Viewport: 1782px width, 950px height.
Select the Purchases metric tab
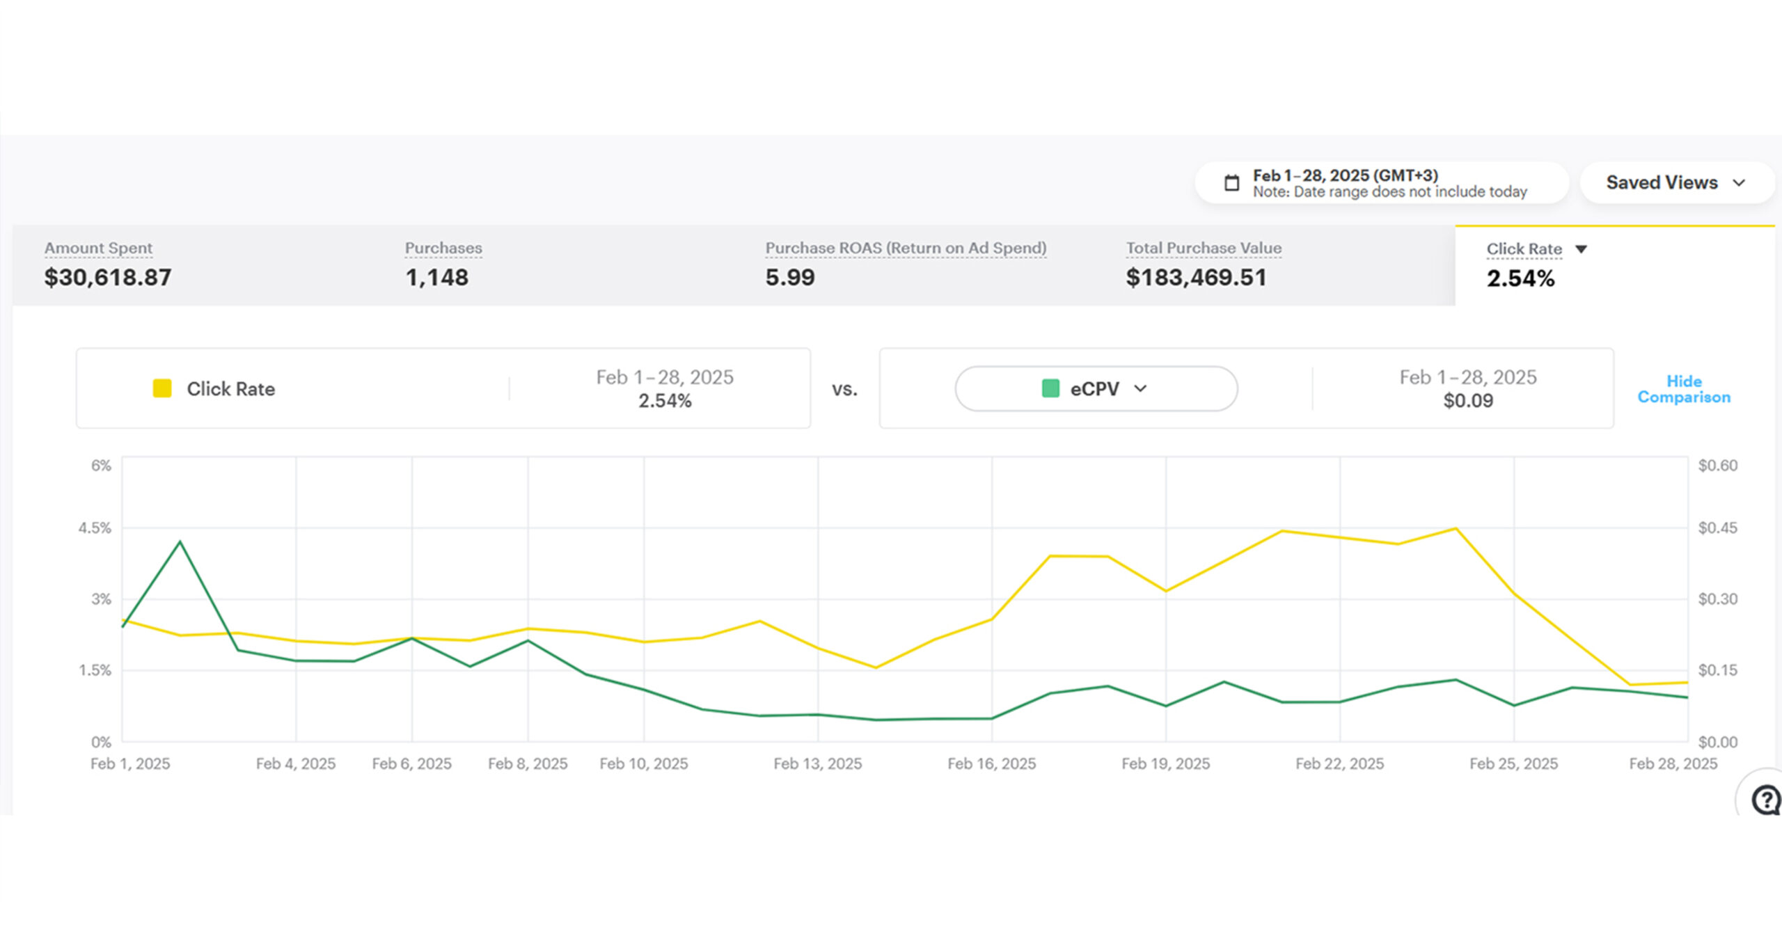tap(443, 265)
